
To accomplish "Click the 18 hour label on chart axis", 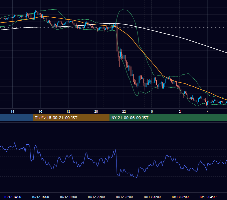I will 68,112.
